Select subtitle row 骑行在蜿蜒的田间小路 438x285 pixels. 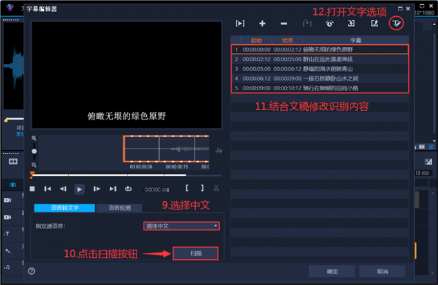(320, 88)
